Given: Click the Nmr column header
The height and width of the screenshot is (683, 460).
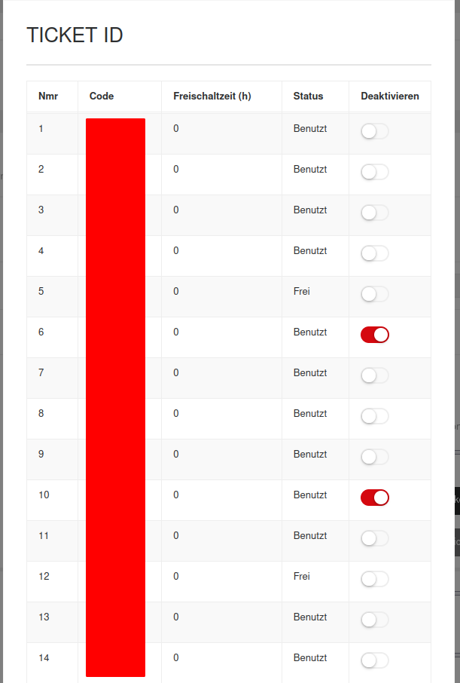Looking at the screenshot, I should [48, 96].
